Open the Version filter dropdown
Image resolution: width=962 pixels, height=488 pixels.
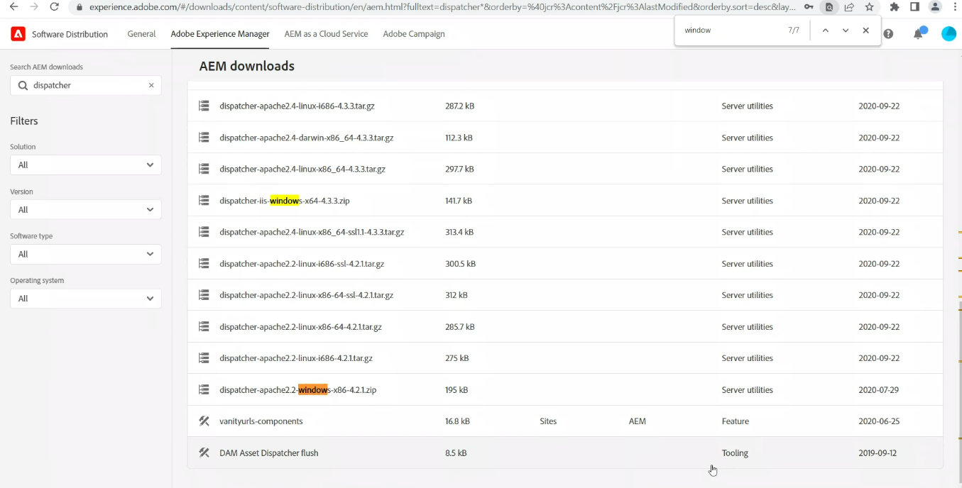[85, 209]
